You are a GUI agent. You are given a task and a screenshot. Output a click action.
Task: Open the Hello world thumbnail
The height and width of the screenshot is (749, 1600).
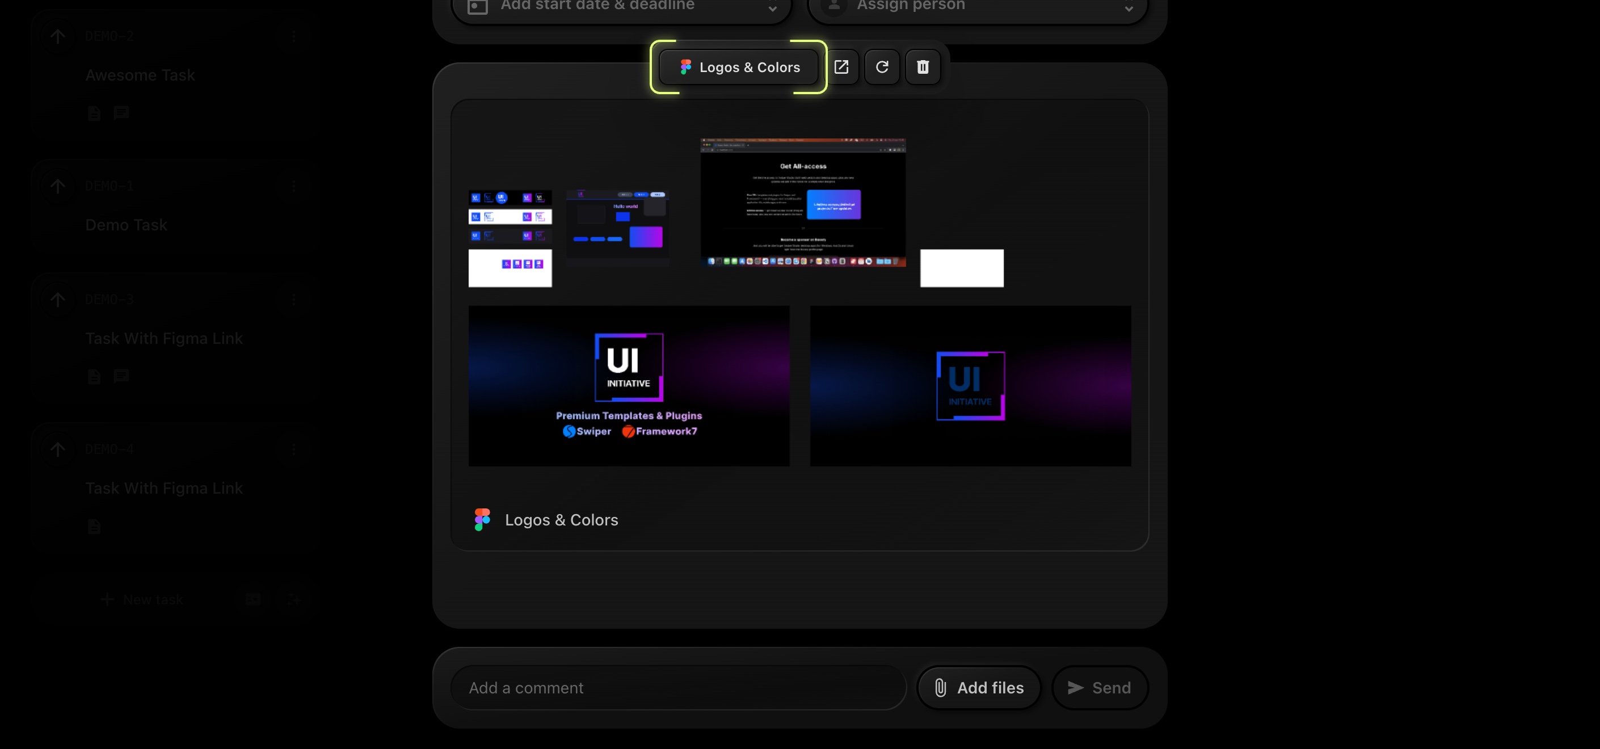617,229
